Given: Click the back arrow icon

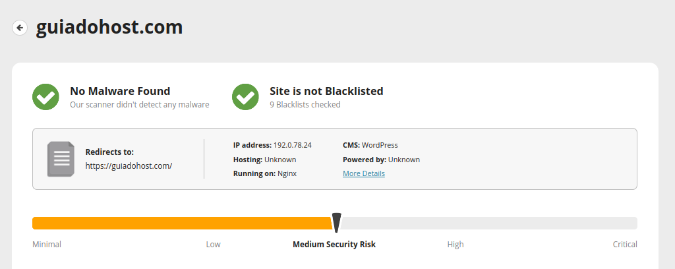Looking at the screenshot, I should 20,28.
